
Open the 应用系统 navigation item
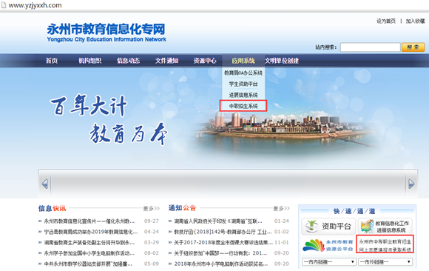[x=243, y=61]
